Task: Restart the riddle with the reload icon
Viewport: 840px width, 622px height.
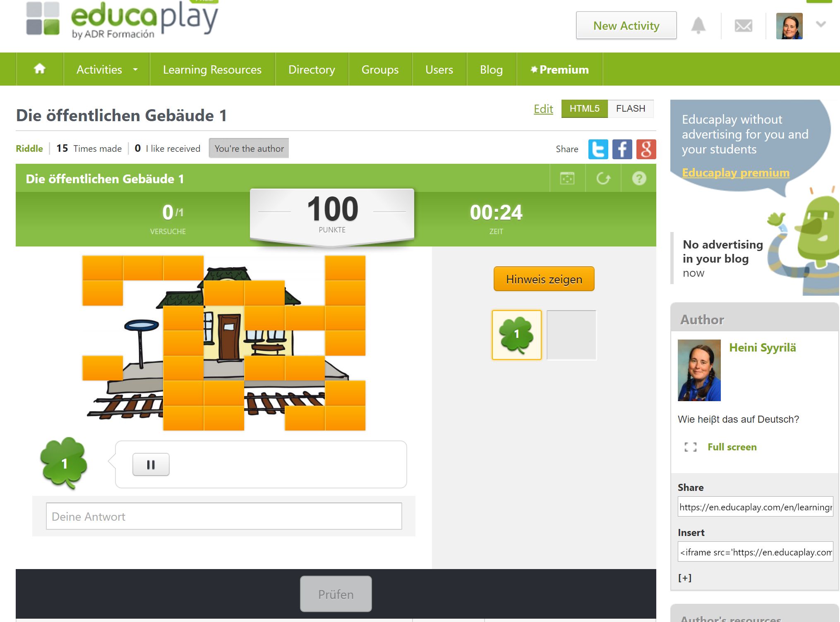Action: [603, 179]
